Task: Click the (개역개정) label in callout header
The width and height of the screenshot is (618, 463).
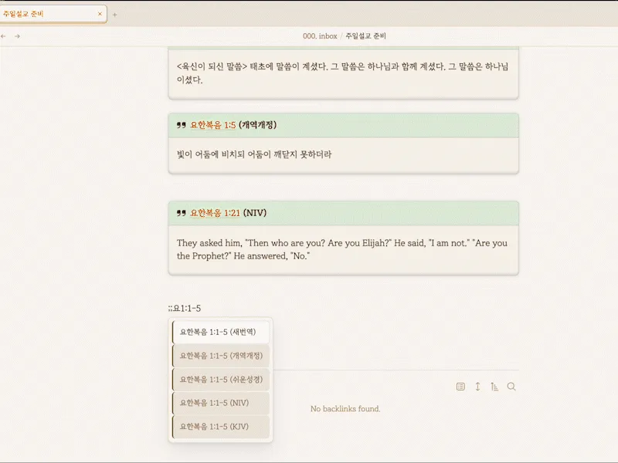Action: [258, 125]
